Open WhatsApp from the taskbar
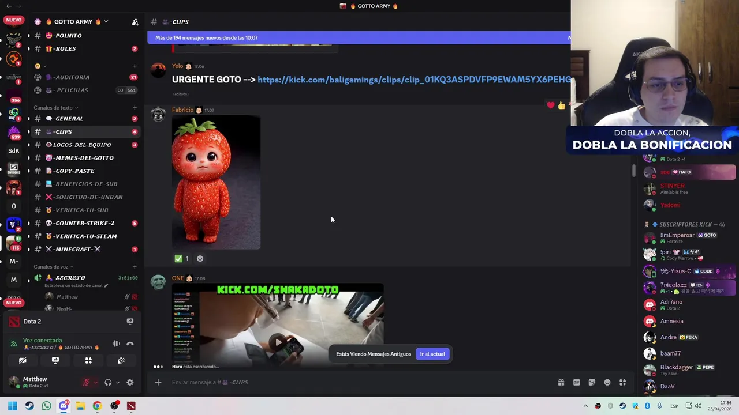 coord(46,406)
